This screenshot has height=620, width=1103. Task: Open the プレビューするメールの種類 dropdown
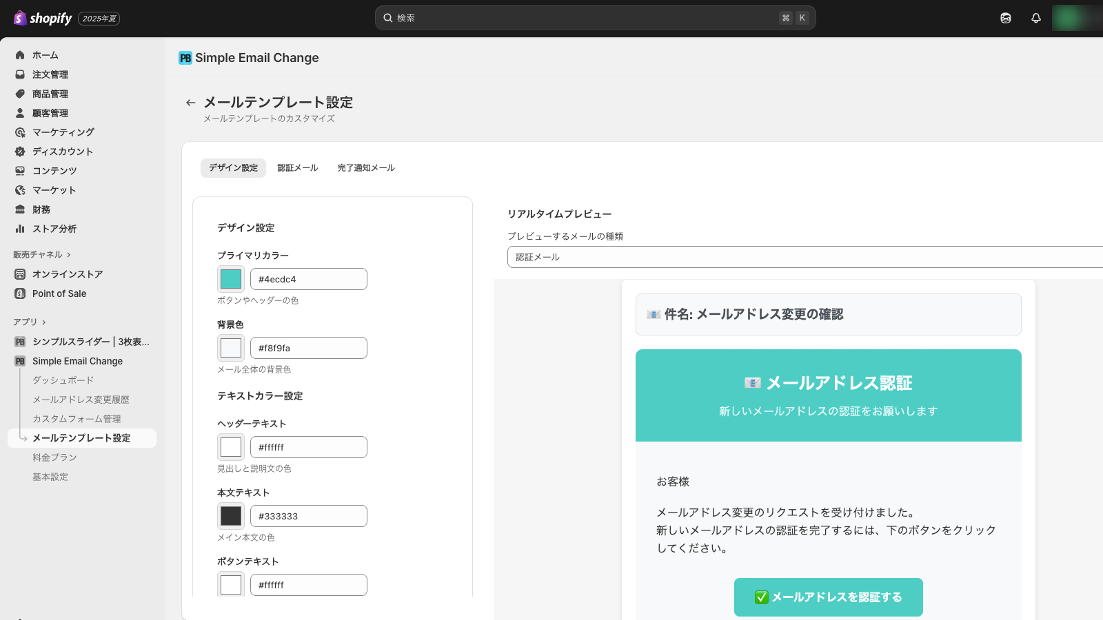[804, 257]
